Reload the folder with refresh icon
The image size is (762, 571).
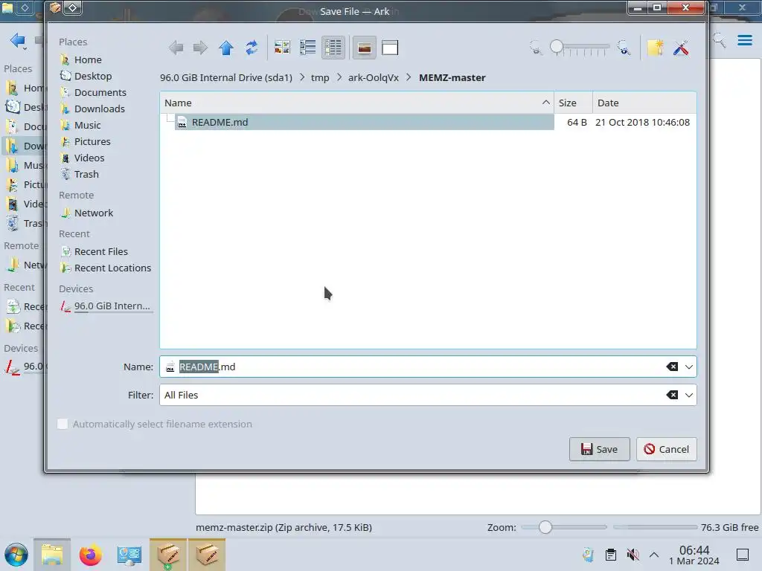point(252,48)
